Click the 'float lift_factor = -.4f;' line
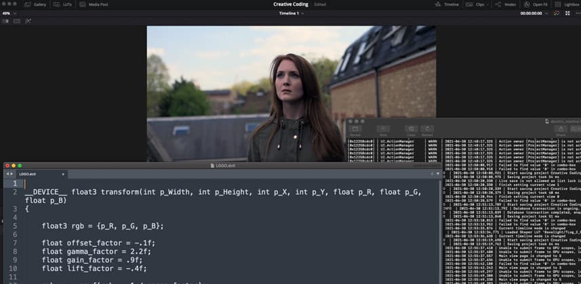 [94, 268]
